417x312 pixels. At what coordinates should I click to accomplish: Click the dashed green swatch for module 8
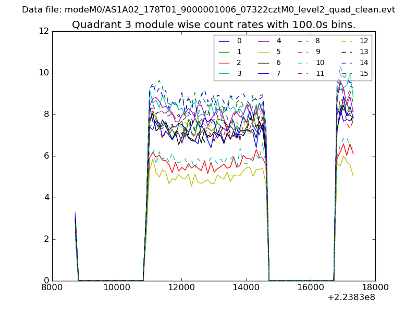point(302,41)
